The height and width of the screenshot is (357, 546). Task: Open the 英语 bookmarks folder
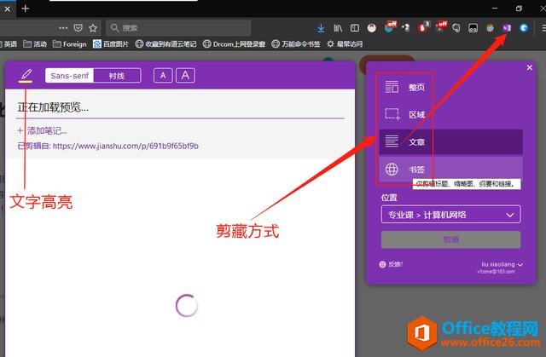(x=9, y=43)
